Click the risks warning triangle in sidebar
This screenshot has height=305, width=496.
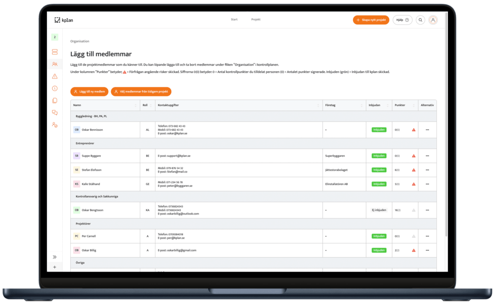coord(55,76)
